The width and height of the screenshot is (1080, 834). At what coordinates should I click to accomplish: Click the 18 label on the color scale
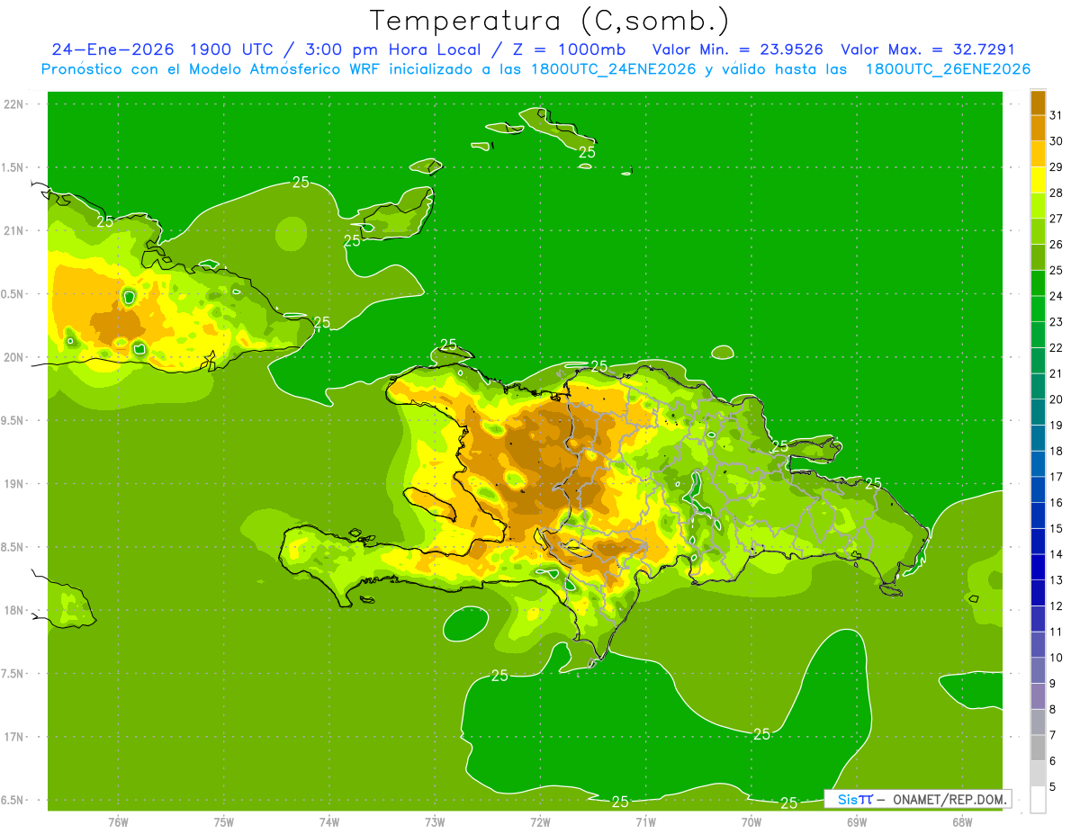point(1056,451)
